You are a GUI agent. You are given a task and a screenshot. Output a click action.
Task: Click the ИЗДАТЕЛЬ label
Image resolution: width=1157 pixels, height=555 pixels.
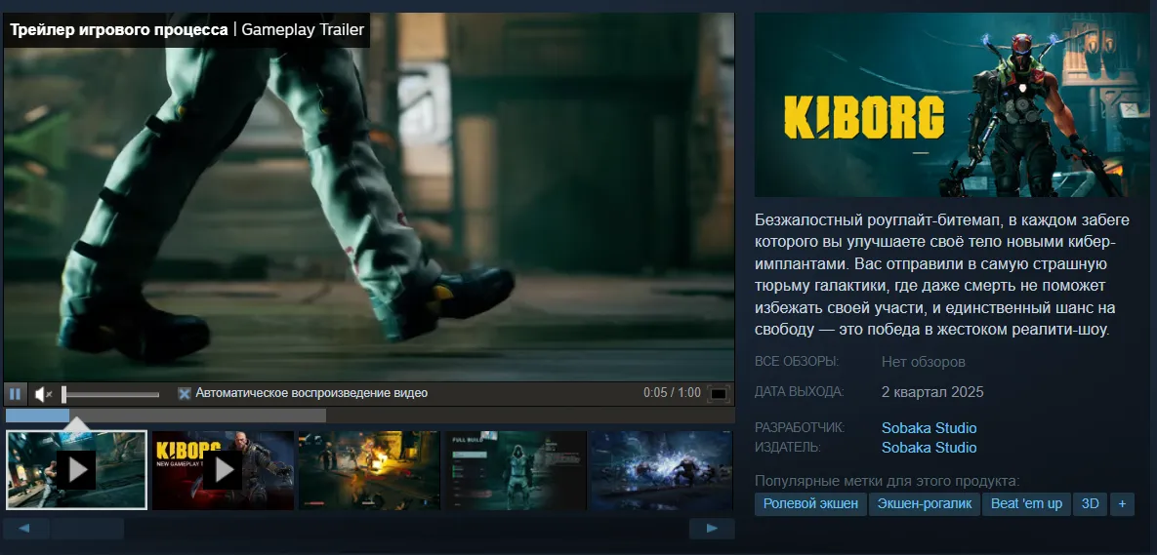787,447
